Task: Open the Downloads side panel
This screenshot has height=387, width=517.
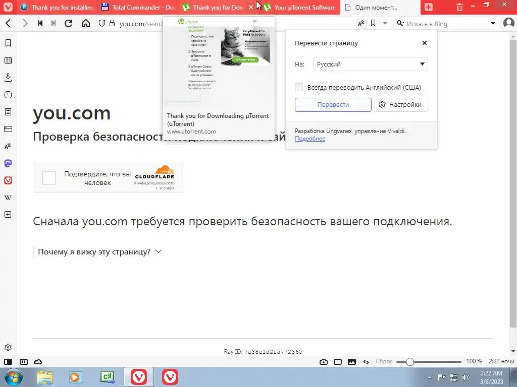Action: click(8, 78)
